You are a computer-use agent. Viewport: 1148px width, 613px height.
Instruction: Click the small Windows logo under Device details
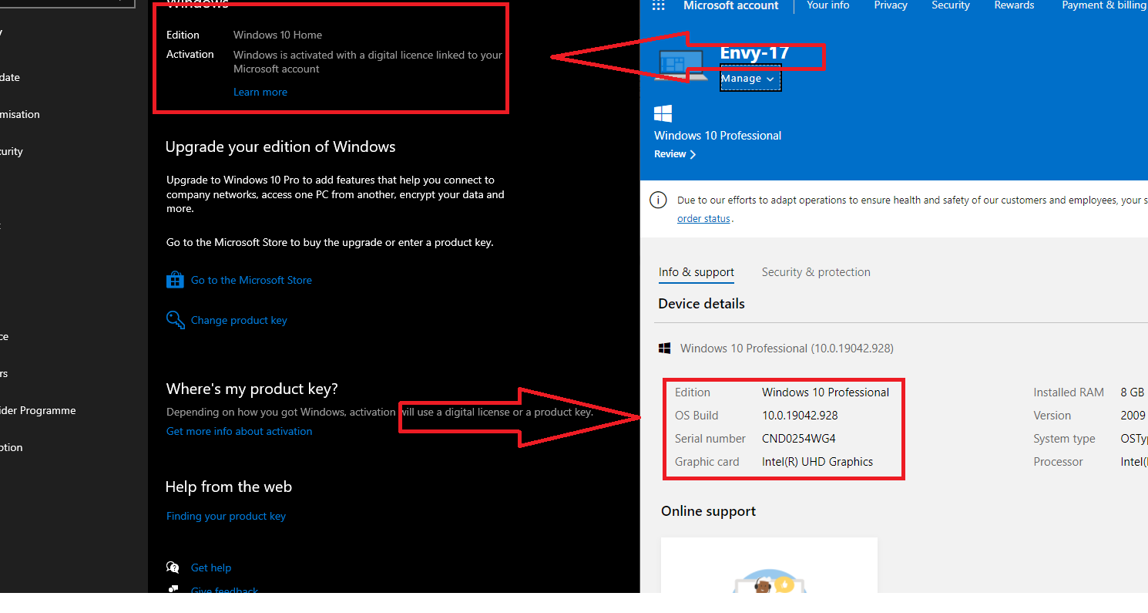point(664,349)
